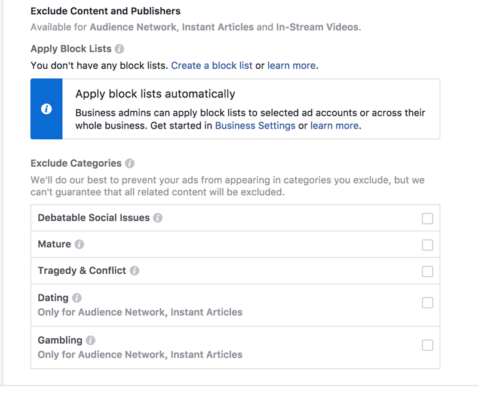Click the tooltip icon next to Debatable Social Issues
The height and width of the screenshot is (410, 478).
coord(158,218)
